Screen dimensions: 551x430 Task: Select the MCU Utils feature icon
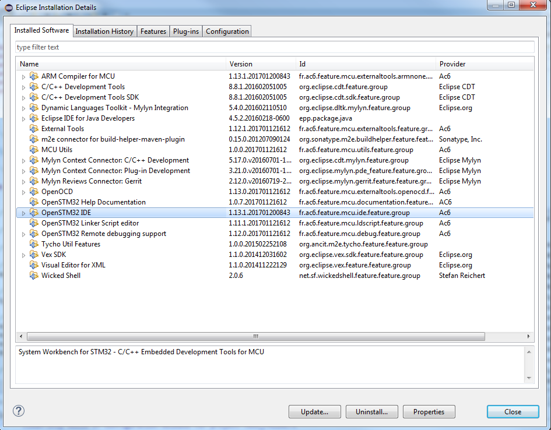pos(34,150)
